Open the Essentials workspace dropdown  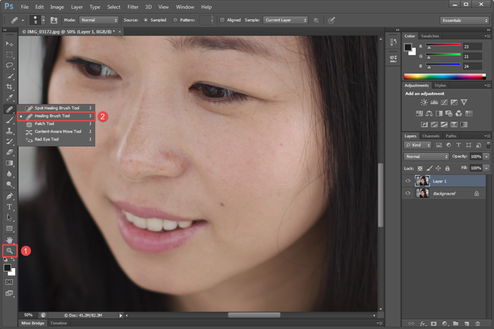pos(464,20)
